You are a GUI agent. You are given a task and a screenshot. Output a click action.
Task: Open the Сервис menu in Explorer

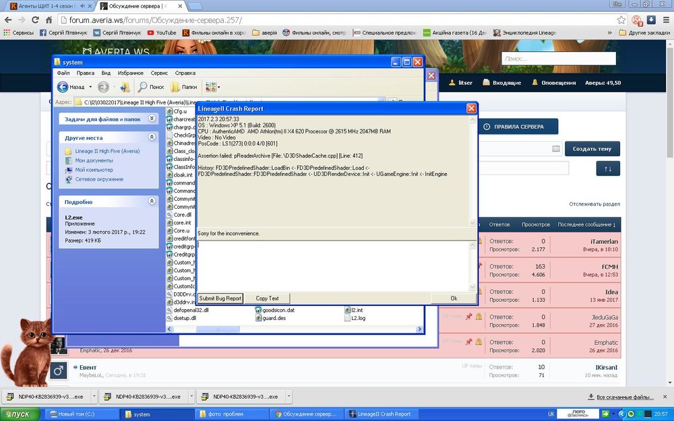tap(160, 73)
